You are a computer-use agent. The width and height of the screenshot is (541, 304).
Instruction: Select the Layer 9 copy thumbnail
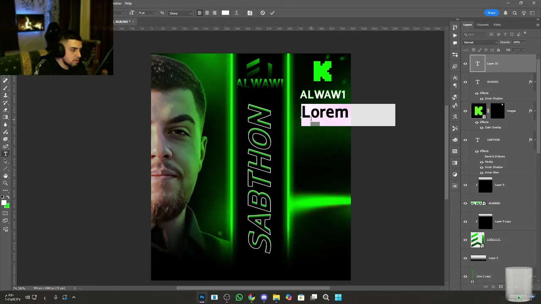point(485,222)
